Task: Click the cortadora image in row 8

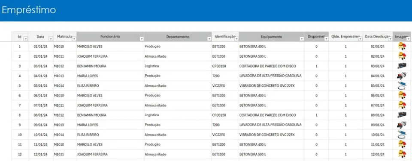Action: pyautogui.click(x=402, y=115)
